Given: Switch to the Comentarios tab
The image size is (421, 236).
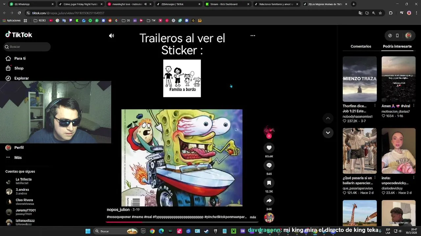Looking at the screenshot, I should [361, 47].
